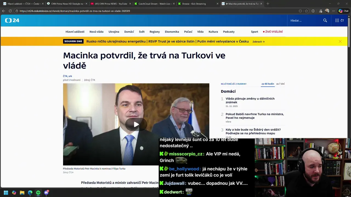Click chat username be_hollywood
This screenshot has height=197, width=351.
coord(185,169)
